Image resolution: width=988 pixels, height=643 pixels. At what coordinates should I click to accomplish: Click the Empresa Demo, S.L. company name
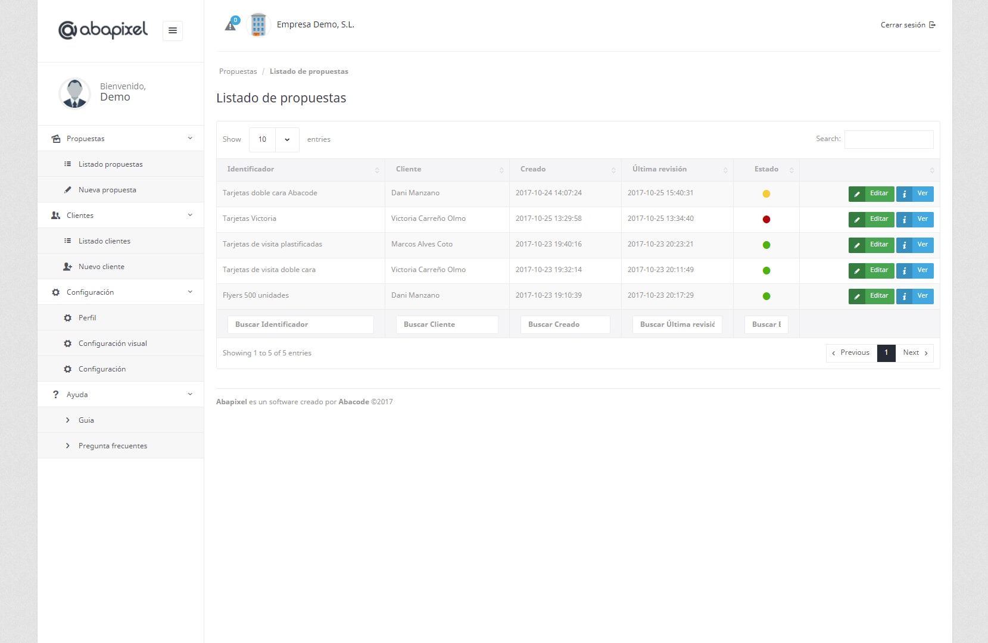(316, 25)
